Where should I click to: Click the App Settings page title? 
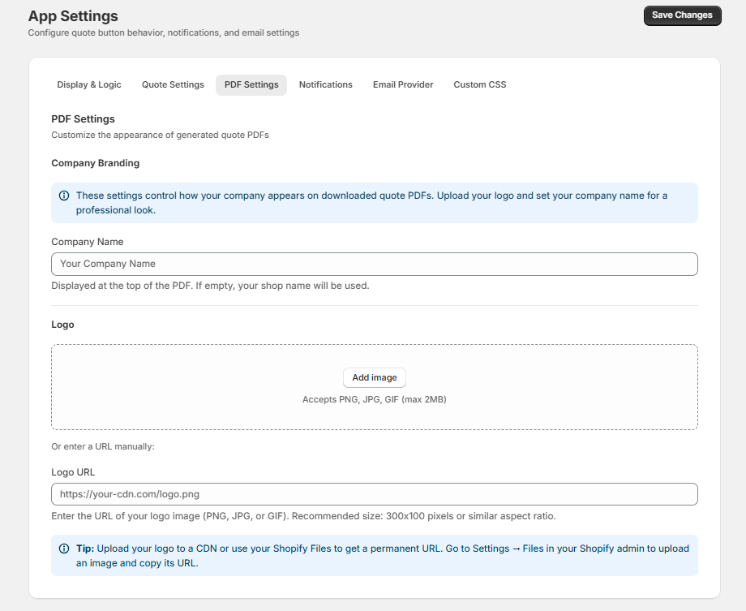coord(72,16)
